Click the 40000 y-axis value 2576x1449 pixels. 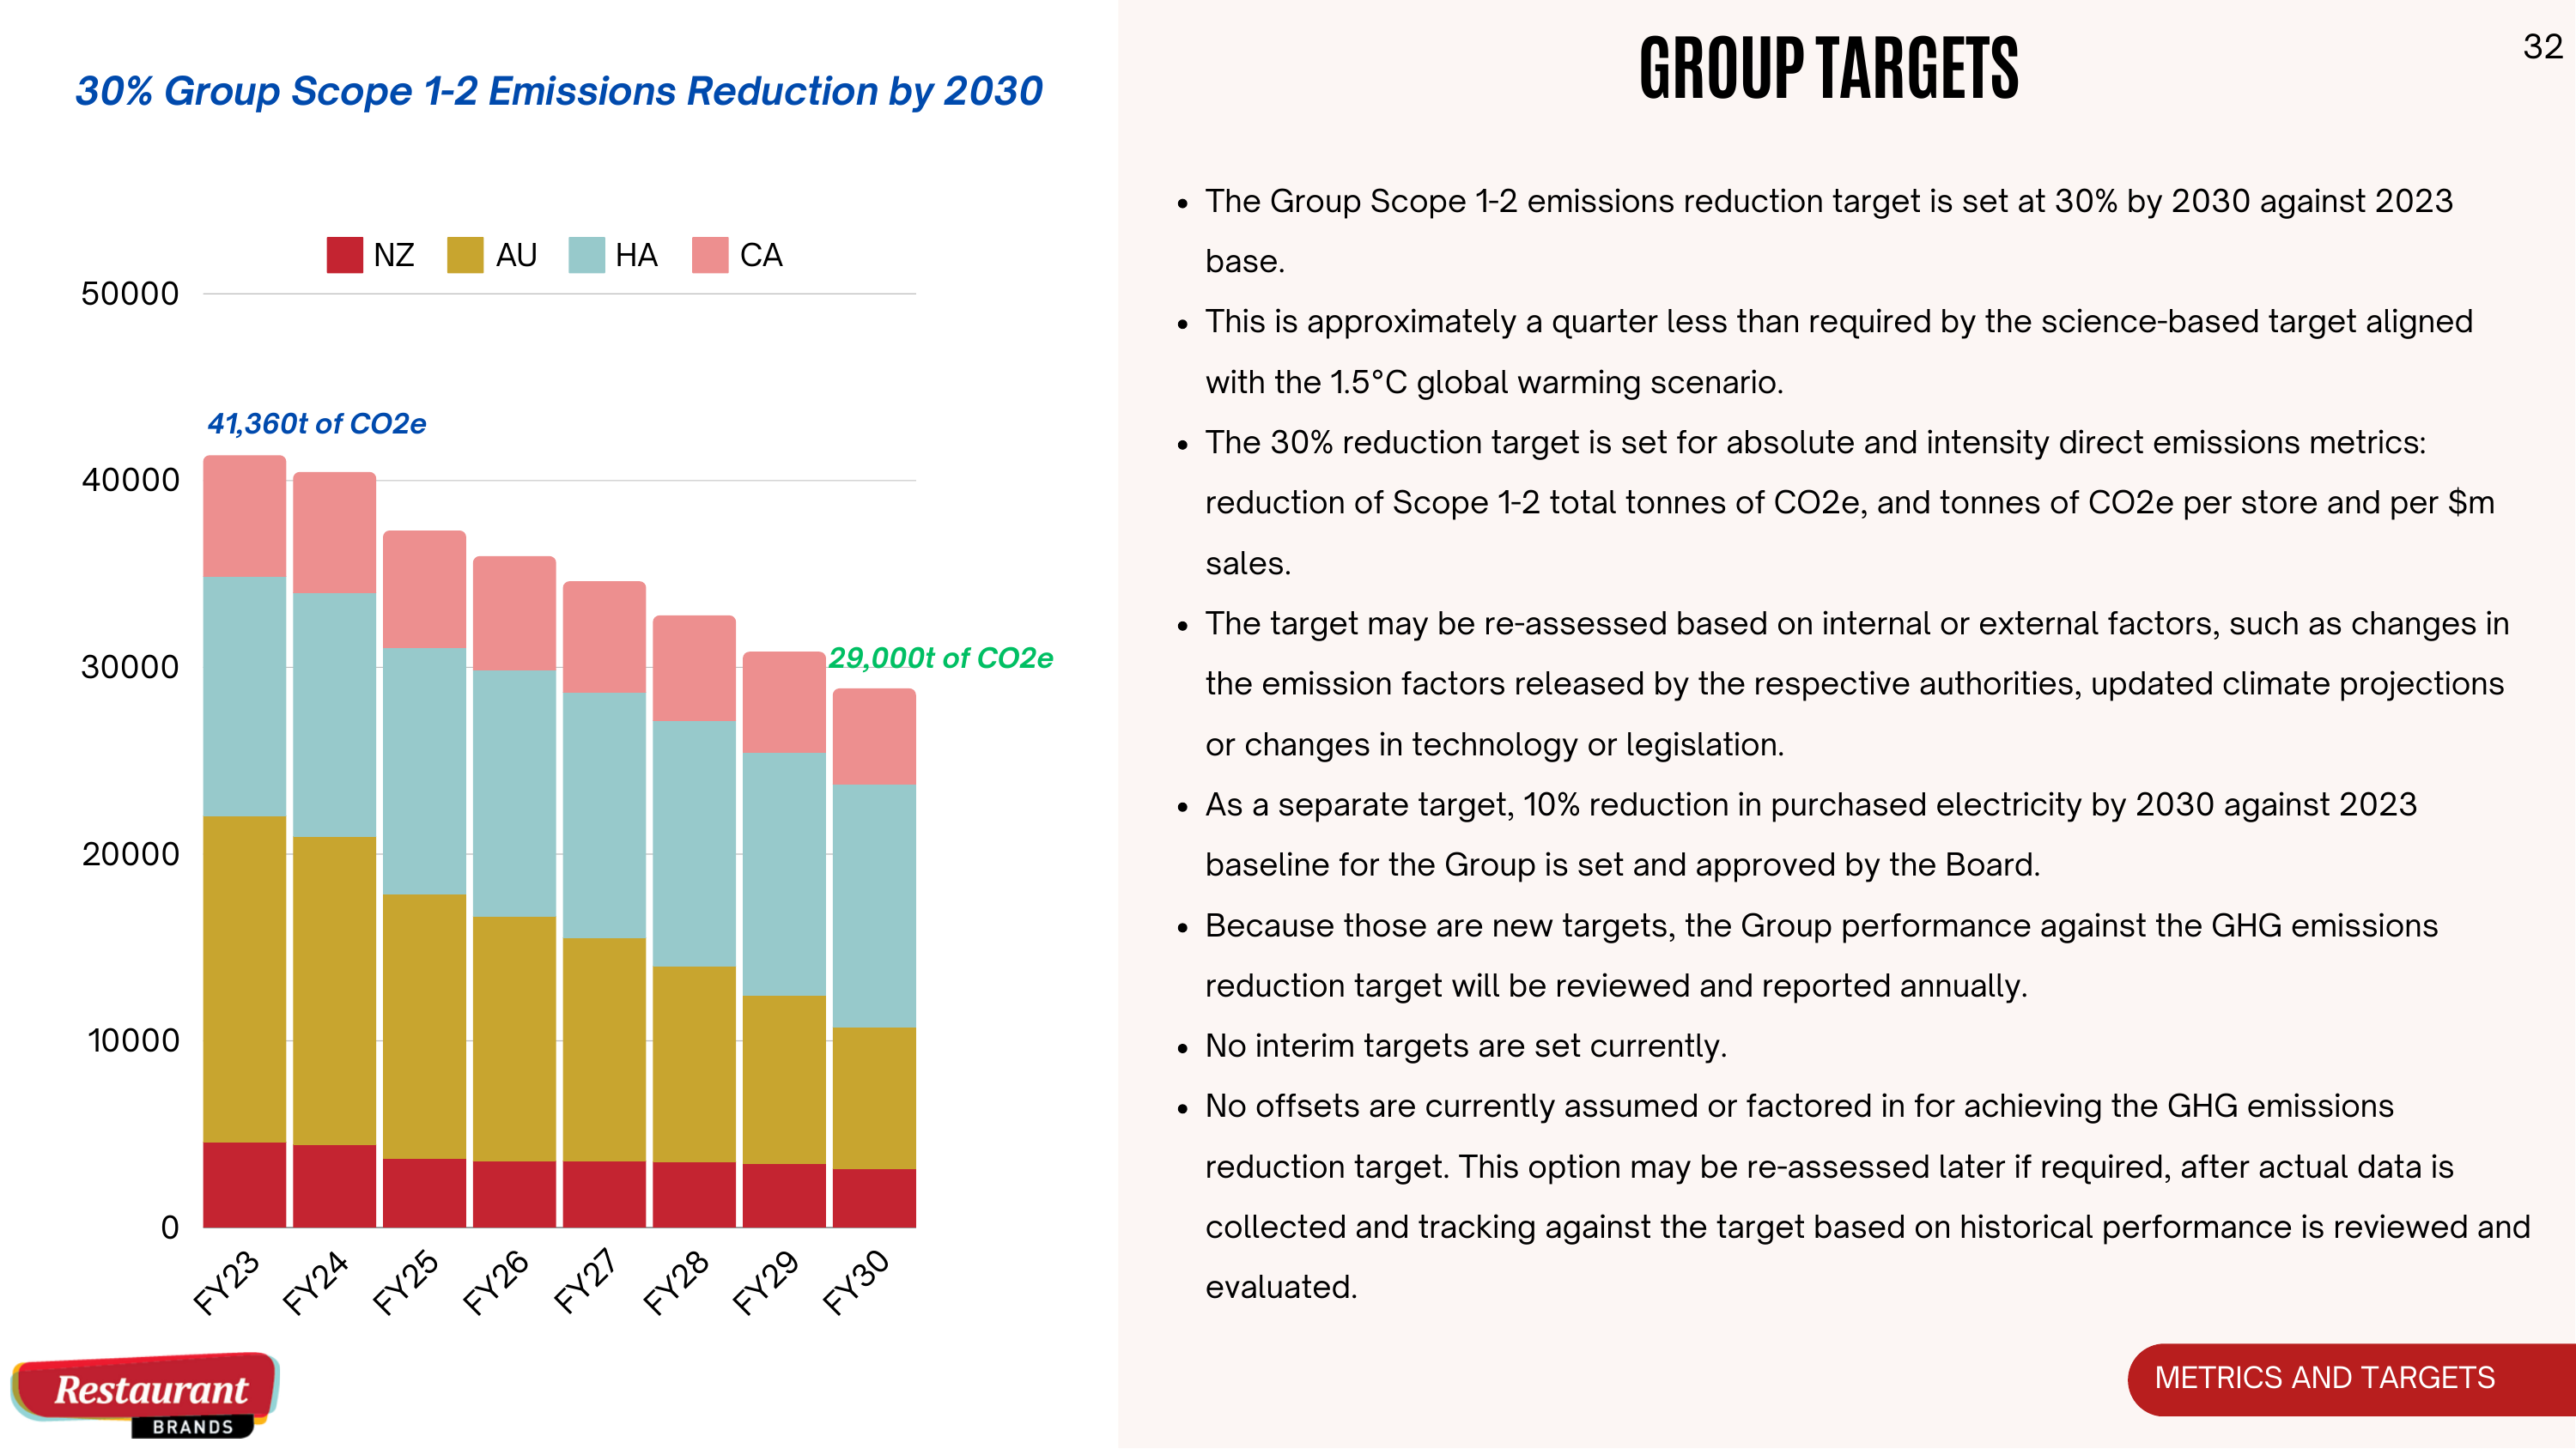coord(130,480)
